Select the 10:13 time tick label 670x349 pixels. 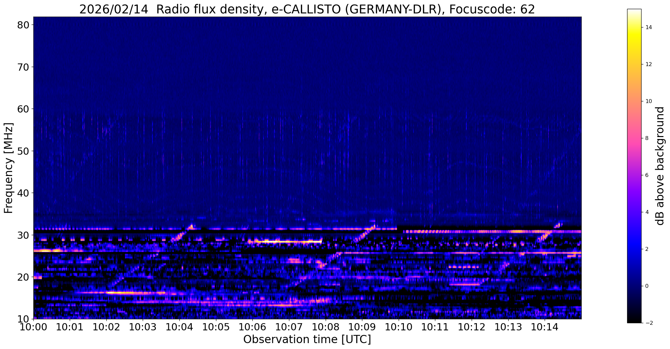point(508,327)
